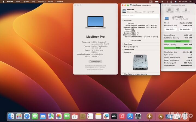Open the Finder menu

[x=10, y=2]
